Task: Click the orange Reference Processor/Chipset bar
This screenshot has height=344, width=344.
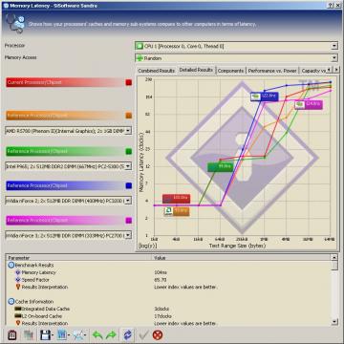Action: [x=65, y=116]
